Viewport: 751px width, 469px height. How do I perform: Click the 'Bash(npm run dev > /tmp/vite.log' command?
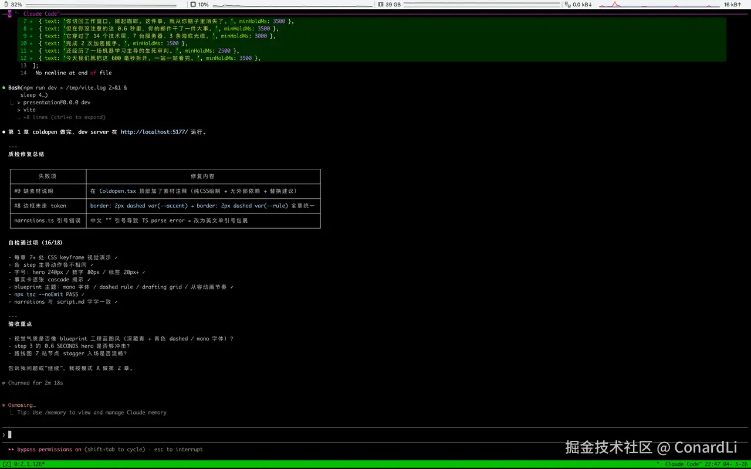coord(67,88)
